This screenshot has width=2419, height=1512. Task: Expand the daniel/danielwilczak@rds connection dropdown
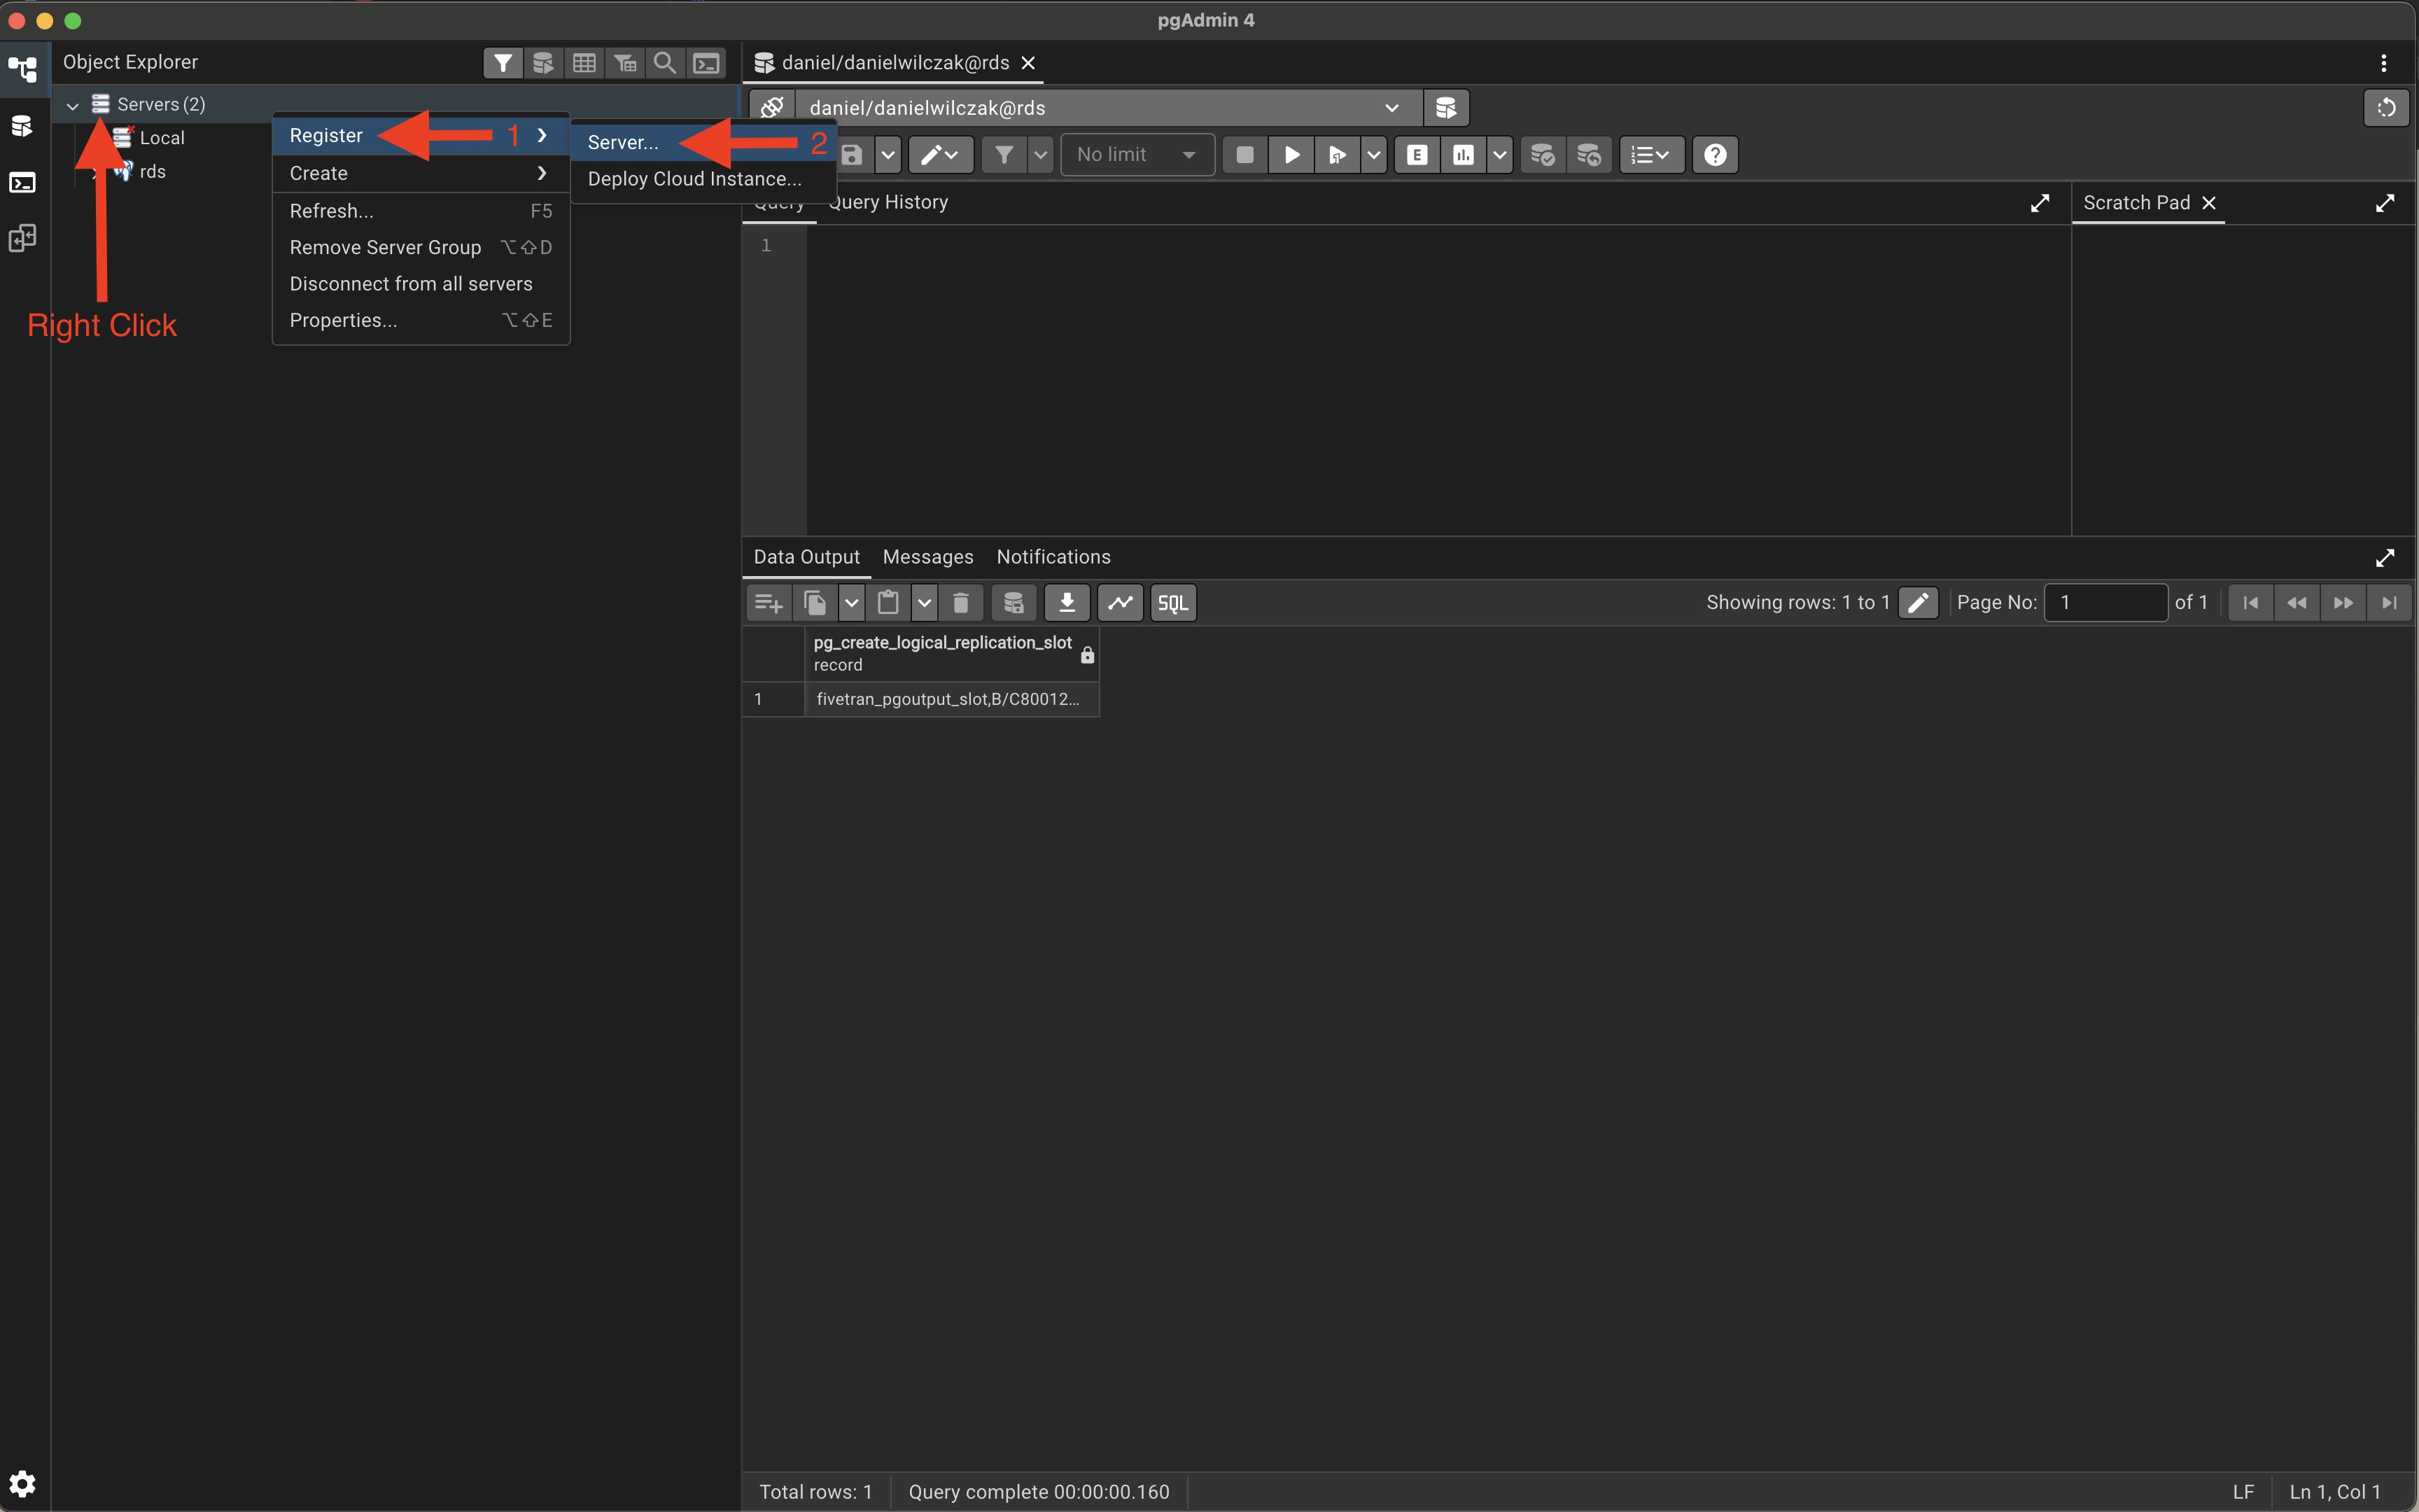[x=1391, y=108]
